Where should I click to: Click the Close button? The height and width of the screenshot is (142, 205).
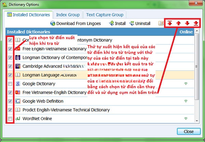click(189, 131)
